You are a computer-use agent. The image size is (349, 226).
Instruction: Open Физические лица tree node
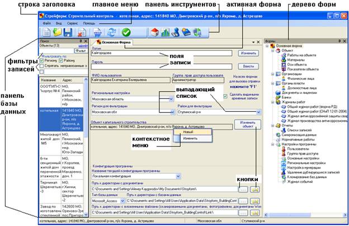pos(300,79)
